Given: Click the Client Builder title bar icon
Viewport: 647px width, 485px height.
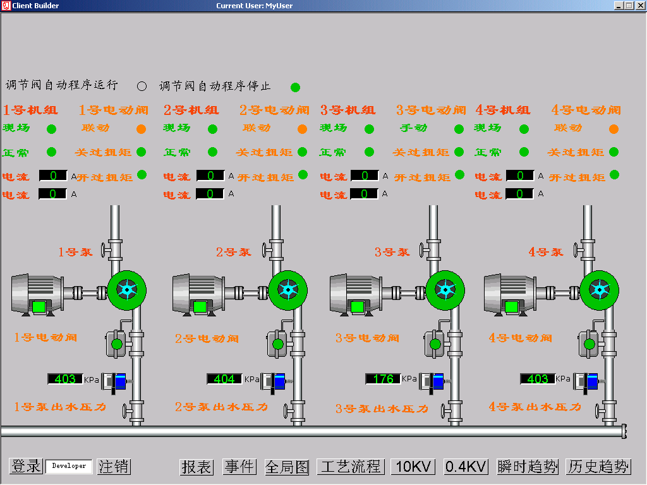Looking at the screenshot, I should pyautogui.click(x=6, y=6).
